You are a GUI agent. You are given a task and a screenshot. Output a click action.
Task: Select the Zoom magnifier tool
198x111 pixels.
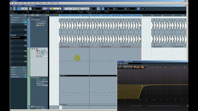pos(75,9)
